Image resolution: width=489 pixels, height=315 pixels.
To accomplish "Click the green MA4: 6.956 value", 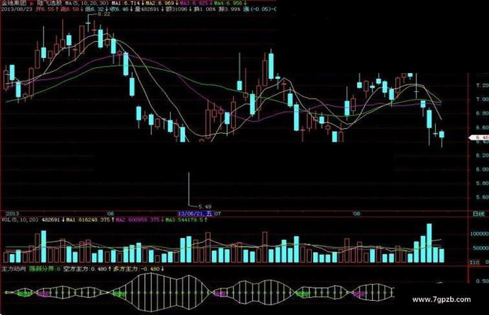I will click(228, 3).
